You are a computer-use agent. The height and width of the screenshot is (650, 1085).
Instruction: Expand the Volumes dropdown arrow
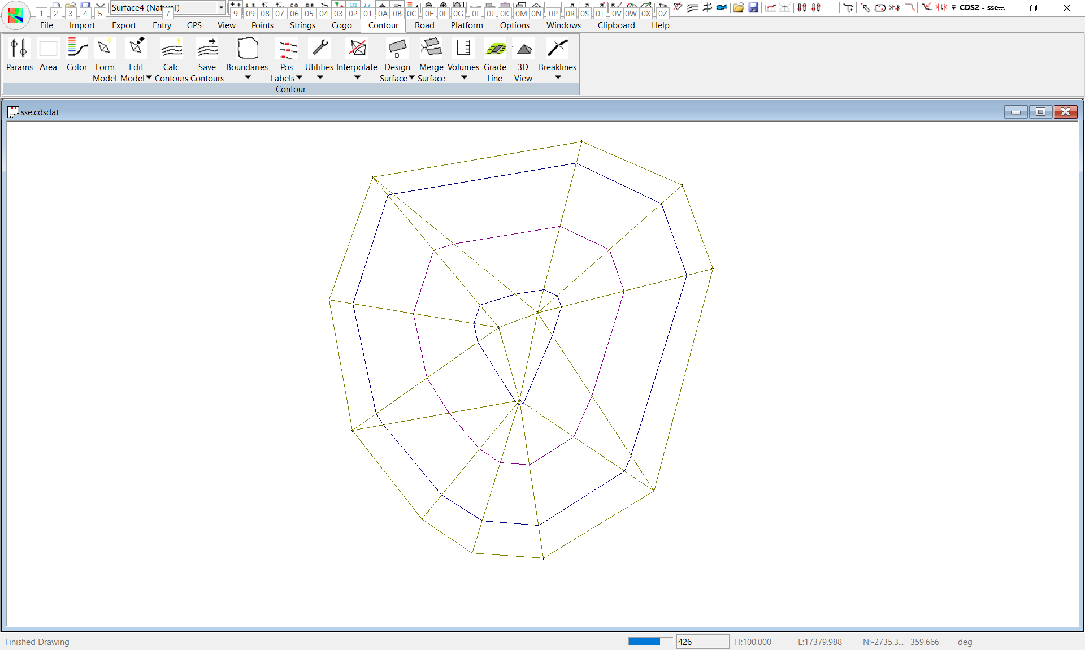click(x=464, y=77)
